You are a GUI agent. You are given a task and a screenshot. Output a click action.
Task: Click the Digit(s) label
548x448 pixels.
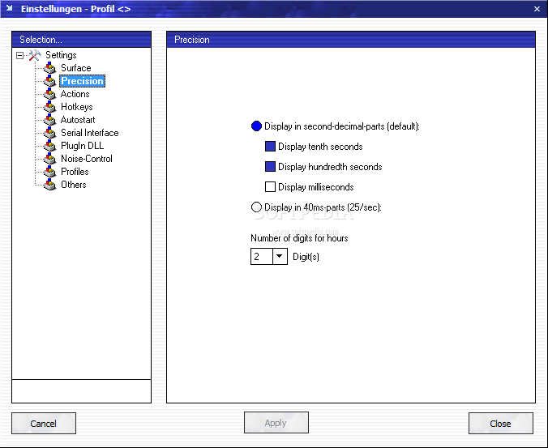[x=306, y=257]
